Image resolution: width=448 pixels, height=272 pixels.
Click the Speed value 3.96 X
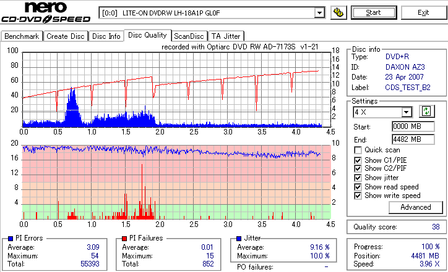[x=429, y=264]
